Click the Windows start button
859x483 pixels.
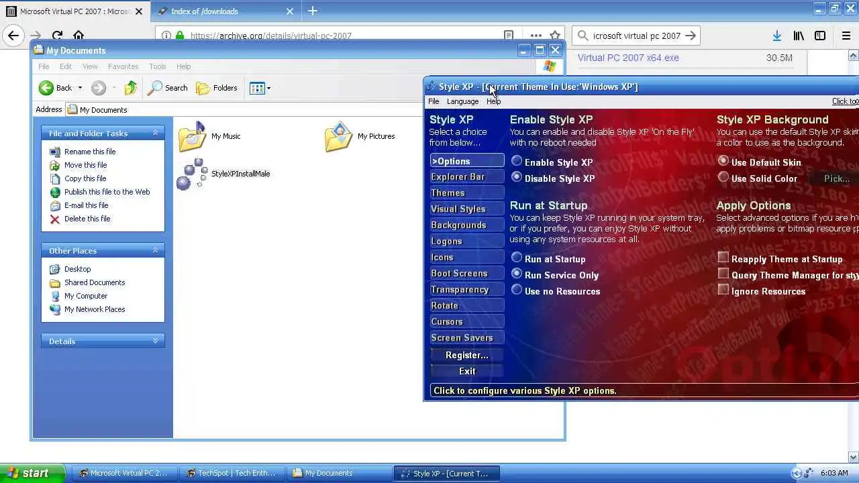coord(33,473)
